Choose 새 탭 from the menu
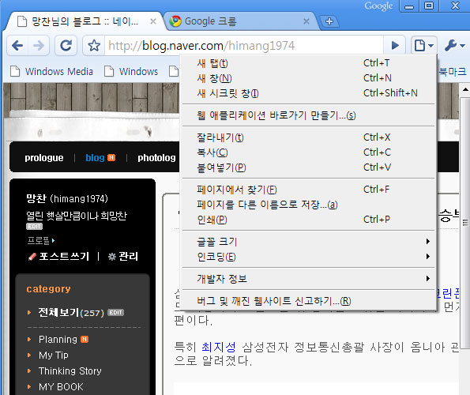The image size is (470, 395). coord(308,63)
